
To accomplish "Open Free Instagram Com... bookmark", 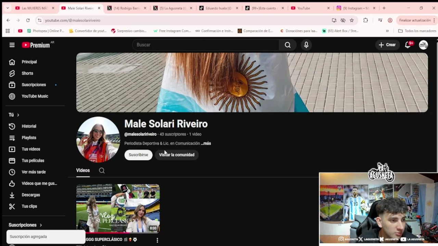I will [172, 31].
